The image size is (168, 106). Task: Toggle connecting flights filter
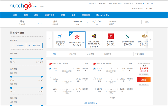point(34,46)
